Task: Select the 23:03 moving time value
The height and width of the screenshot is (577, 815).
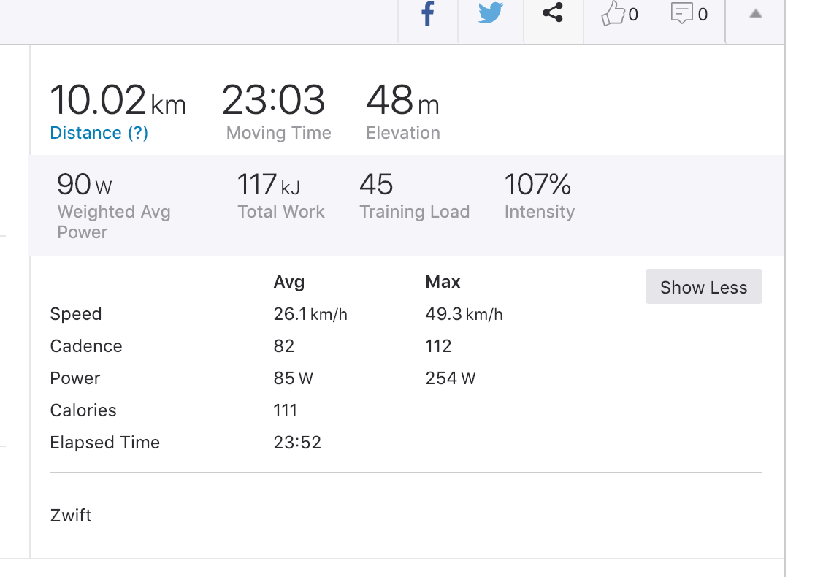Action: pos(273,101)
